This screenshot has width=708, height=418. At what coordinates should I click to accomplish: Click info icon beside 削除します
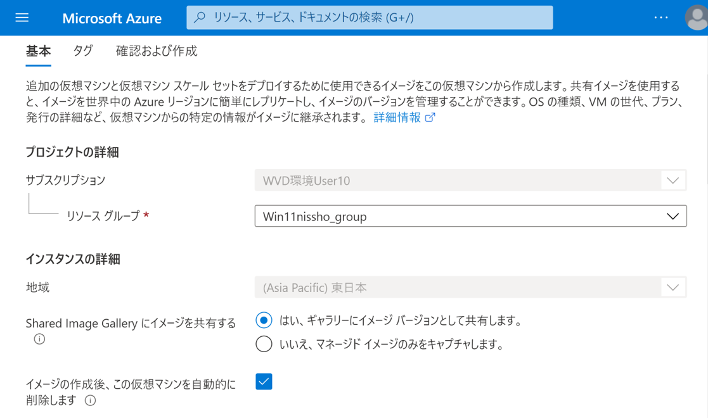point(90,400)
